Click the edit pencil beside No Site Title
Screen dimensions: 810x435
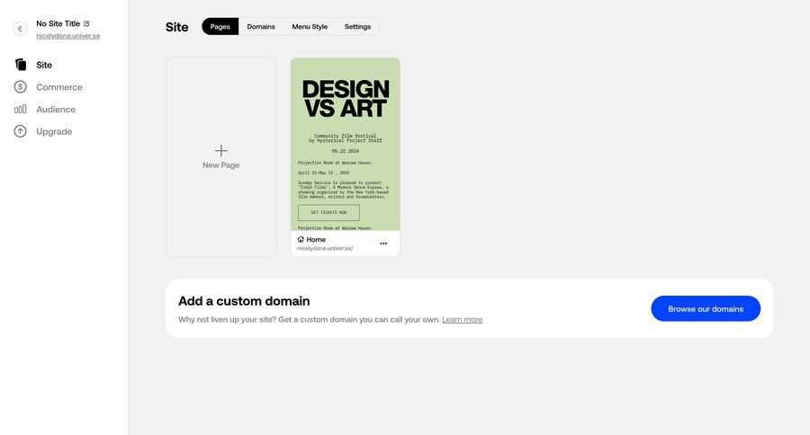(x=86, y=23)
